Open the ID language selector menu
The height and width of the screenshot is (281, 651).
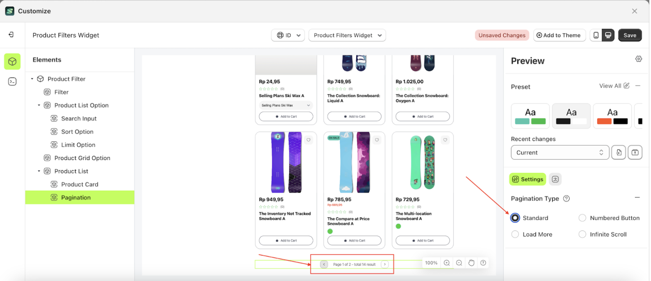point(288,35)
